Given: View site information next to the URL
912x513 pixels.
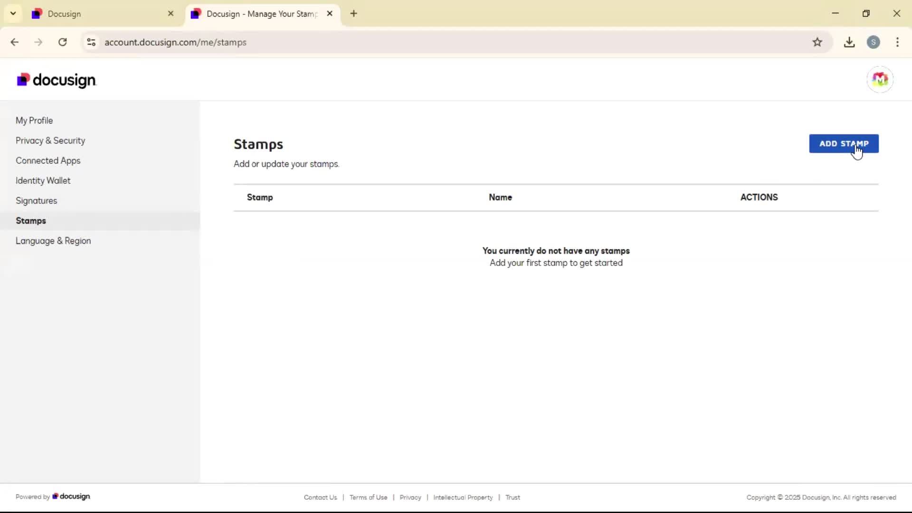Looking at the screenshot, I should tap(91, 42).
